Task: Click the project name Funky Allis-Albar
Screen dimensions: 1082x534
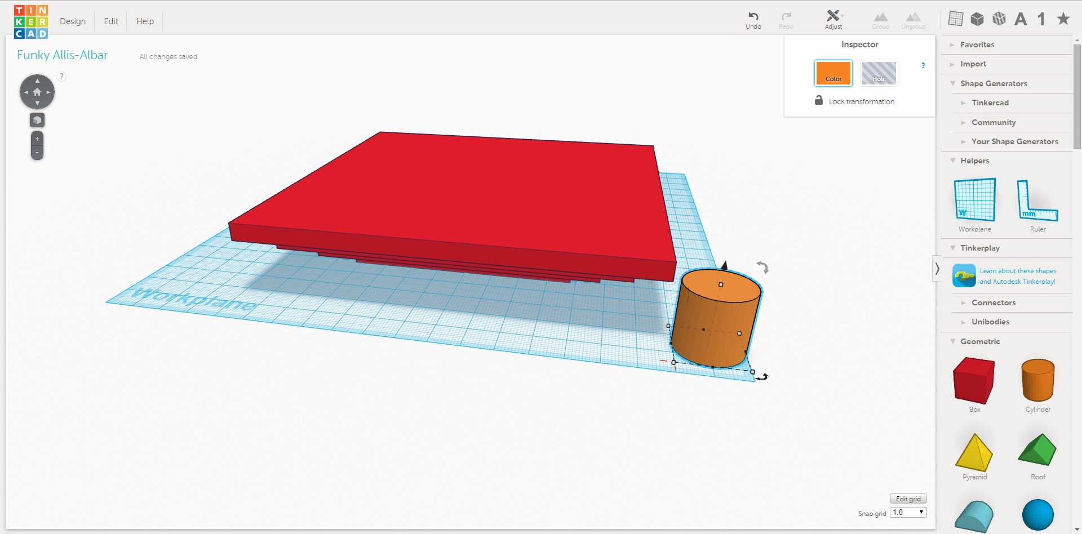Action: pyautogui.click(x=62, y=55)
